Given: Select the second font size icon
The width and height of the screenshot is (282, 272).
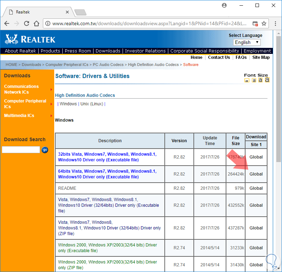Looking at the screenshot, I should (x=254, y=80).
